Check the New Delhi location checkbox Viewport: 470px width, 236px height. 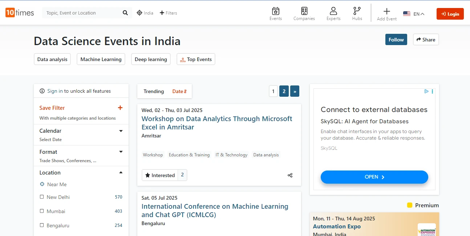click(42, 197)
